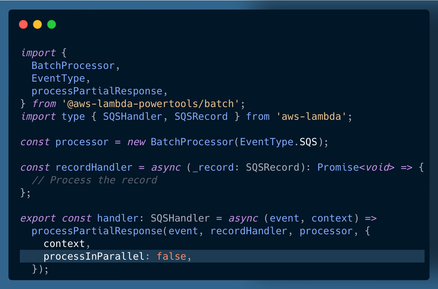
Task: Click the processor constant declaration name
Action: pos(82,142)
